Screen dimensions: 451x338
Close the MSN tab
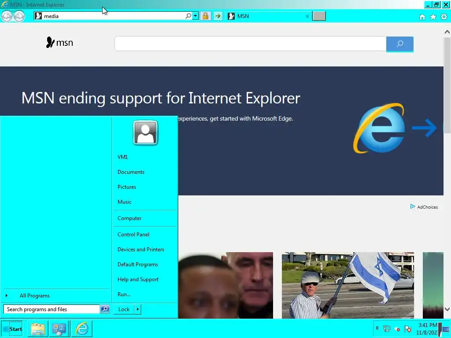click(x=307, y=16)
